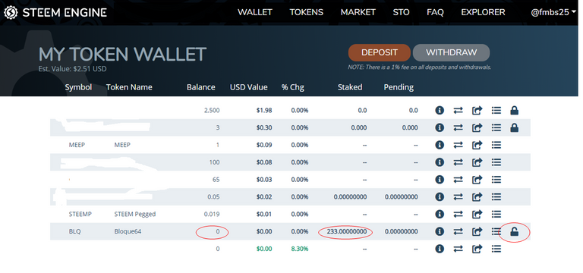Click exchange arrows in the $0.03 row

[x=458, y=180]
